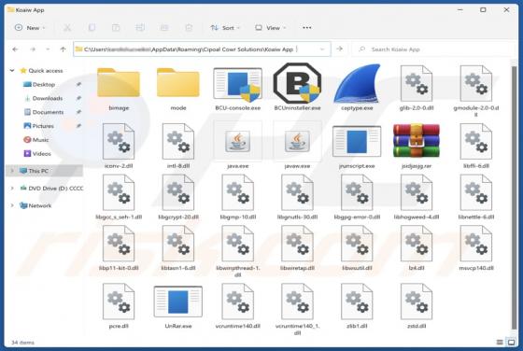The height and width of the screenshot is (351, 523).
Task: Select the captype.exe shark fin icon
Action: (x=357, y=83)
